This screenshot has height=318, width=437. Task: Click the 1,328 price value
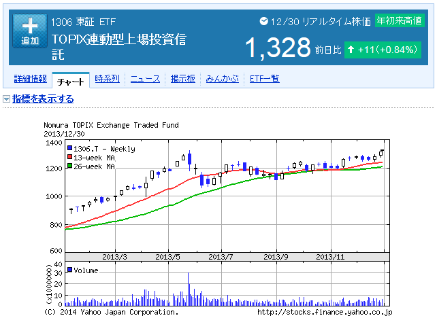point(278,48)
